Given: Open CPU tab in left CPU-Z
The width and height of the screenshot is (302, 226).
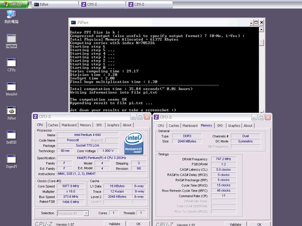Looking at the screenshot, I should pos(40,125).
